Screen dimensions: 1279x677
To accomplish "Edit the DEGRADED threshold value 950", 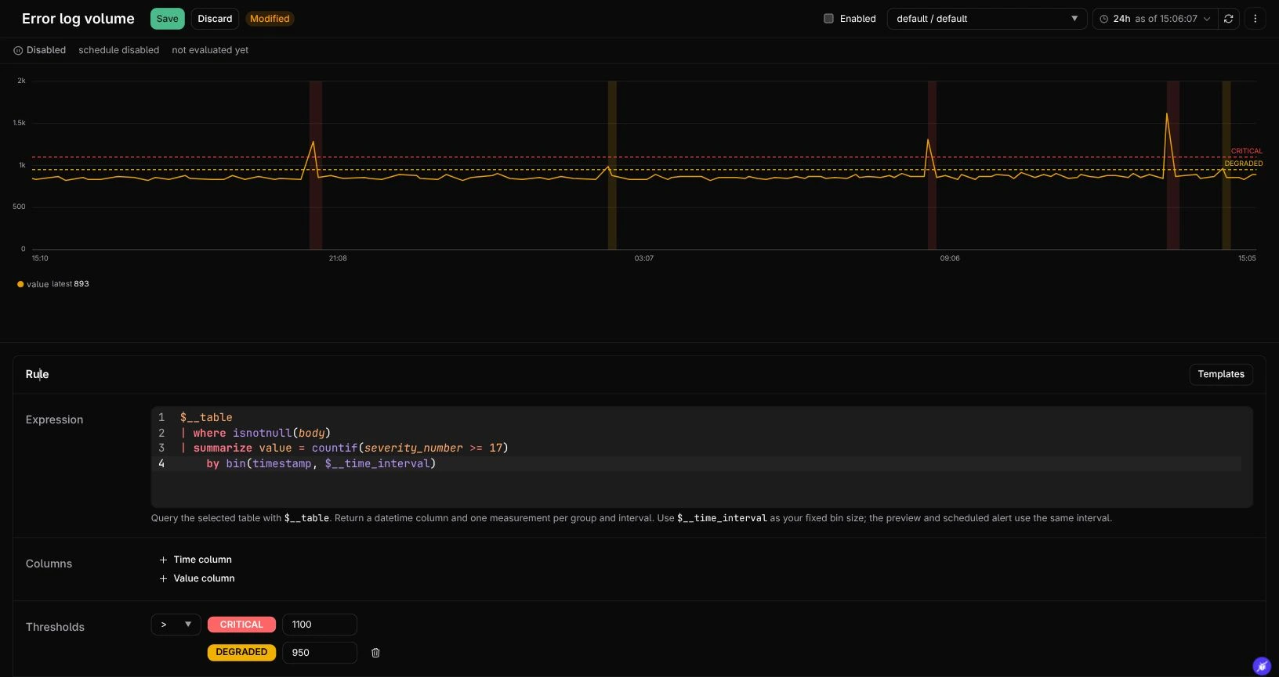I will point(320,653).
